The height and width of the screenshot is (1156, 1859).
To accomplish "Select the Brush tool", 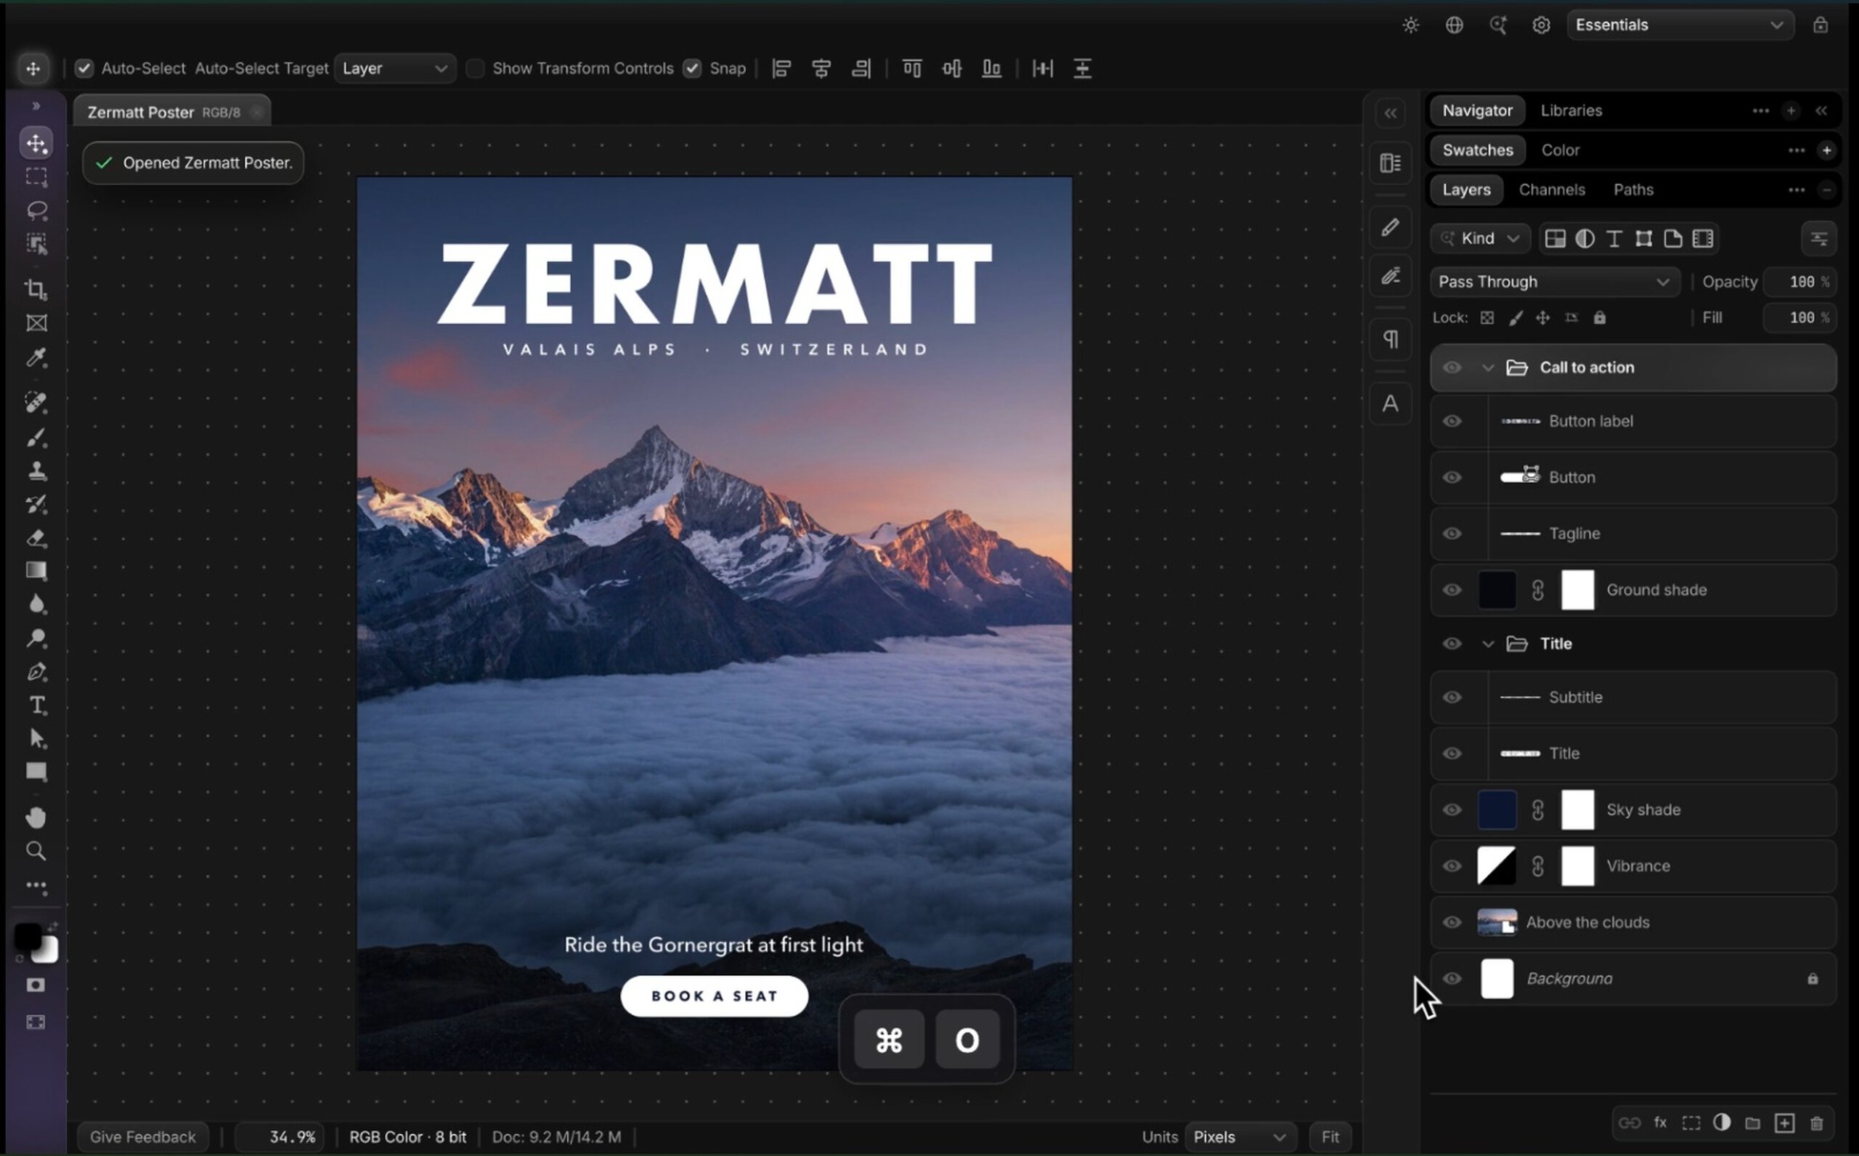I will click(x=37, y=438).
